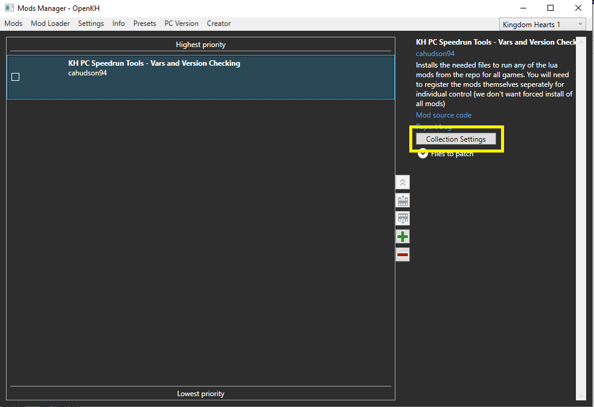Screen dimensions: 594x407
Task: Expand the Files to patch section
Action: pos(423,154)
